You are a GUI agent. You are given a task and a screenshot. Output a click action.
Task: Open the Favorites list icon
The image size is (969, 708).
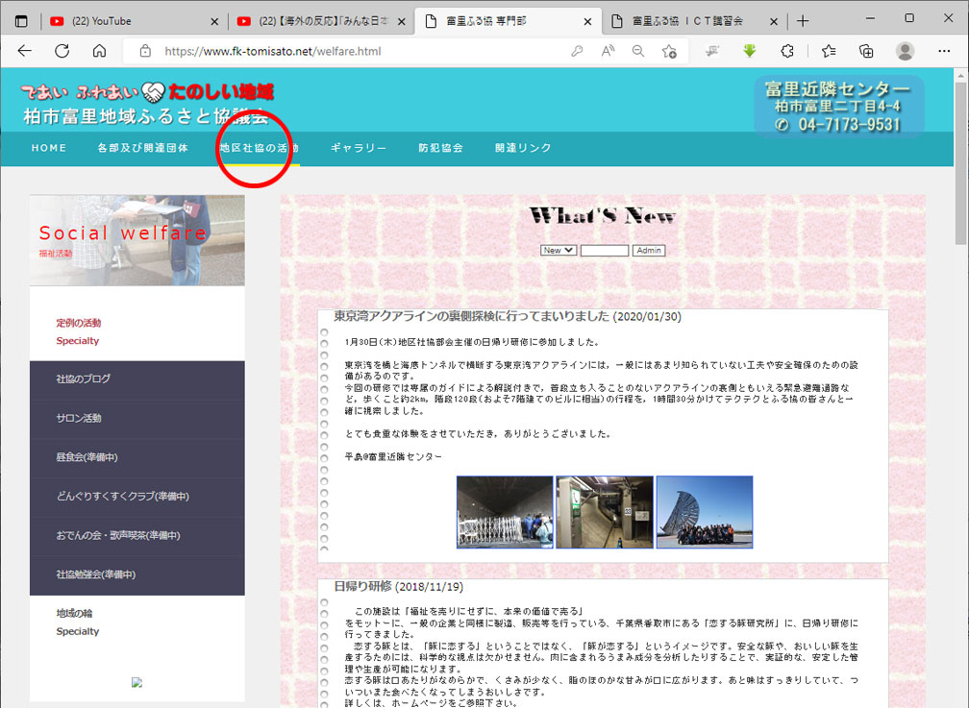(829, 51)
